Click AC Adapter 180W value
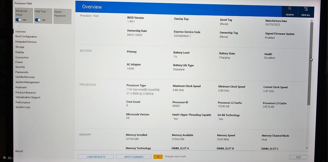 pos(130,68)
